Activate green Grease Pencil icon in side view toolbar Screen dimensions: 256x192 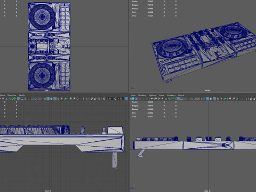(x=172, y=99)
